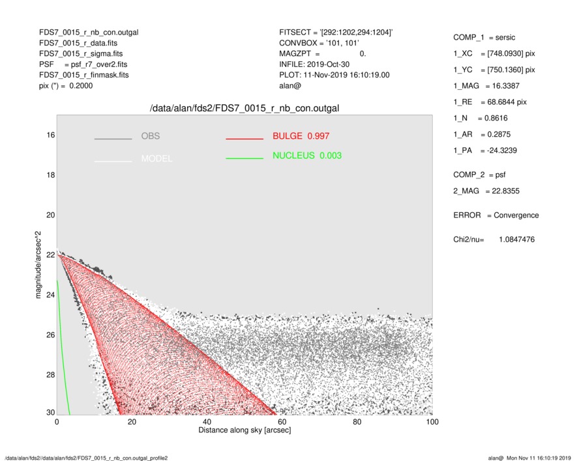Click the plot title /data/alan/fds2/FDS7_0015_r_nb_con.outgal
Image resolution: width=577 pixels, height=461 pixels.
(244, 109)
